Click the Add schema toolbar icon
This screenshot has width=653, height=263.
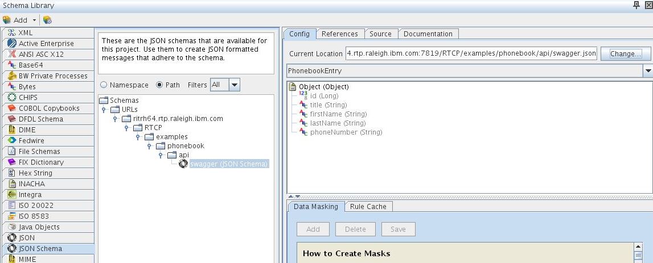tap(7, 20)
